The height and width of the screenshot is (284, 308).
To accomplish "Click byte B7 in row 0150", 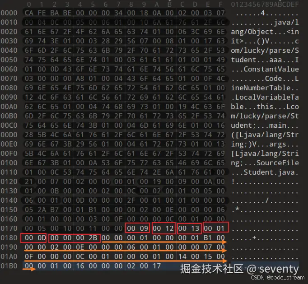I will pyautogui.click(x=54, y=210).
